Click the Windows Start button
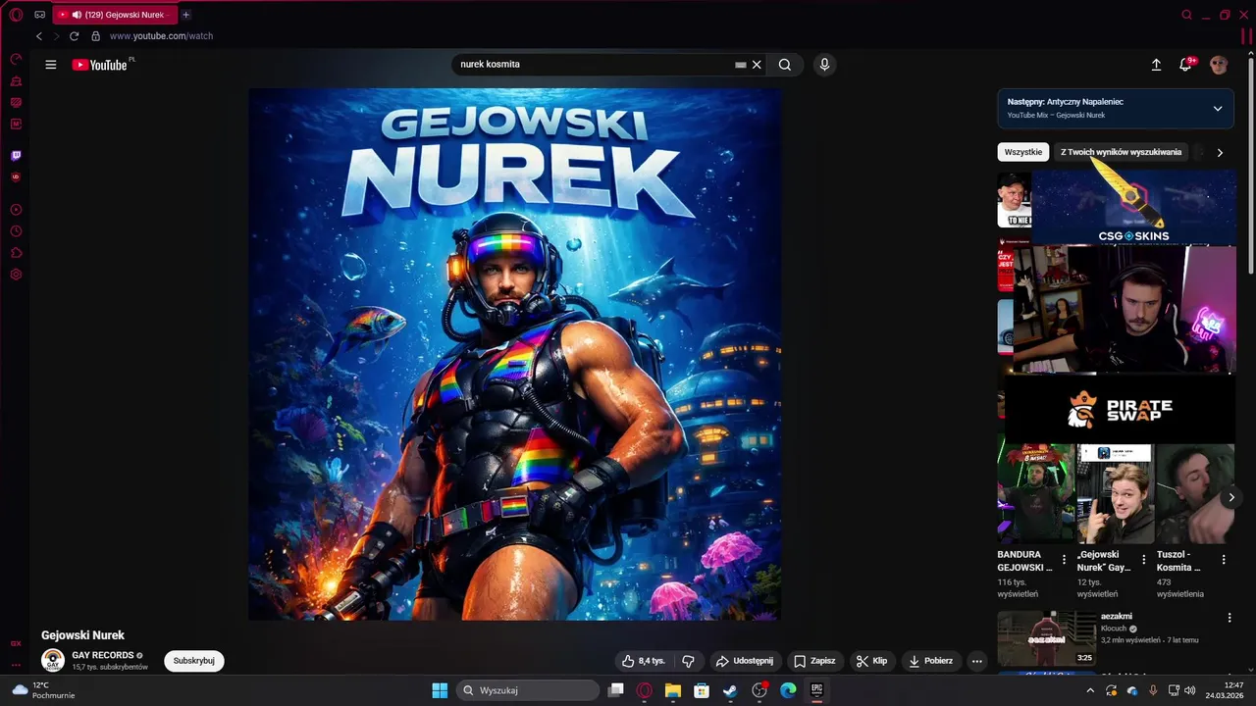1256x706 pixels. tap(440, 690)
